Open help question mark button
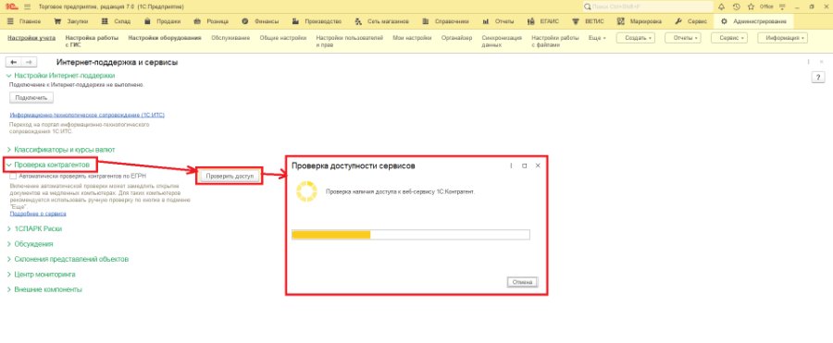This screenshot has height=343, width=833. click(x=818, y=78)
